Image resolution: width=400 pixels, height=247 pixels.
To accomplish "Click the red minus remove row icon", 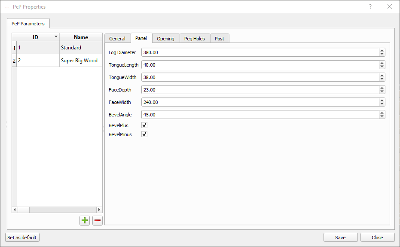I will (x=98, y=220).
